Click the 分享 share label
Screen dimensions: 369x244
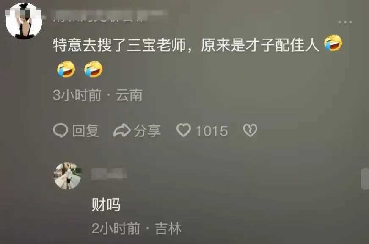[x=147, y=131]
